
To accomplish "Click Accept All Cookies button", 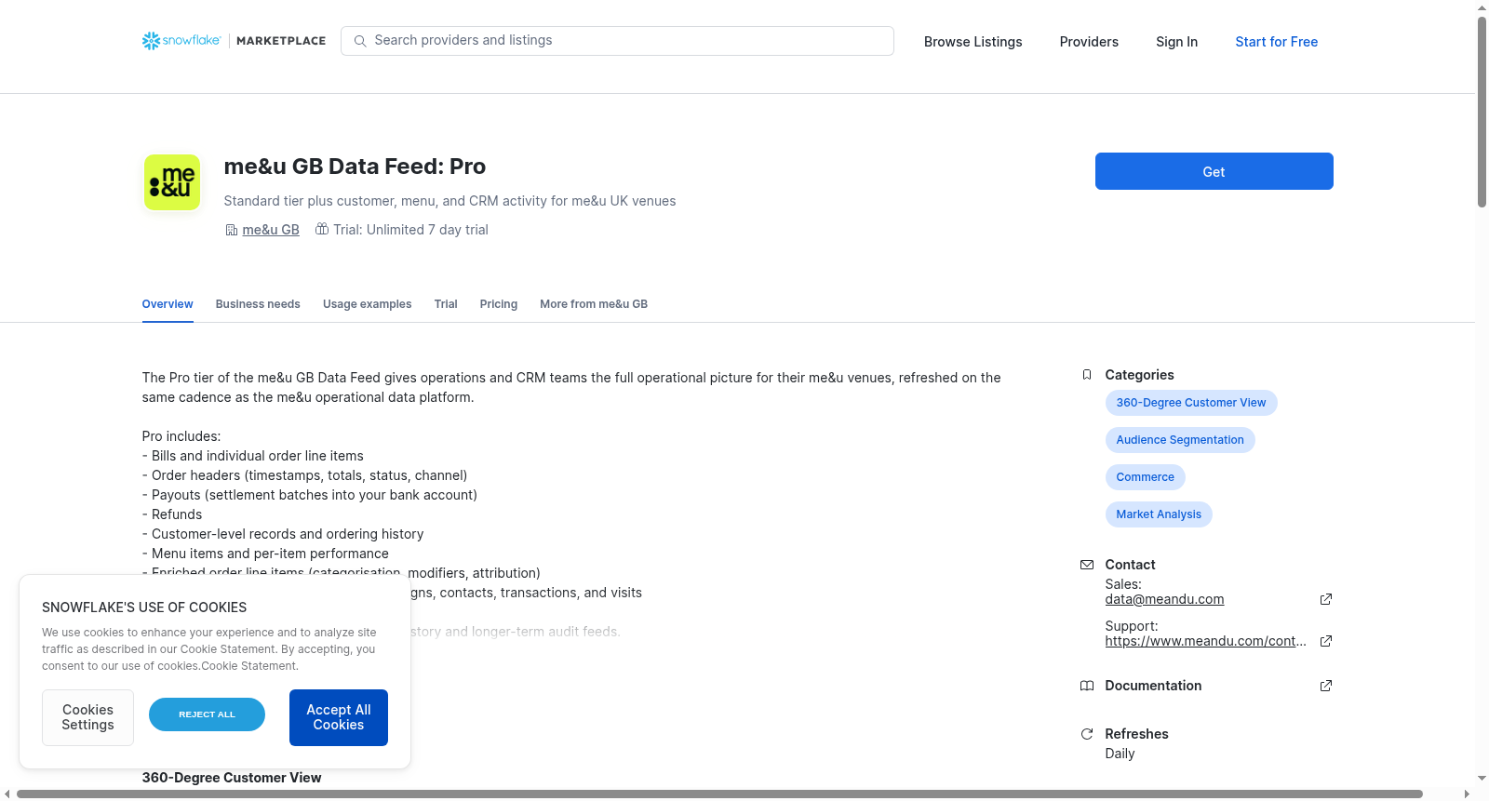I will tap(339, 717).
